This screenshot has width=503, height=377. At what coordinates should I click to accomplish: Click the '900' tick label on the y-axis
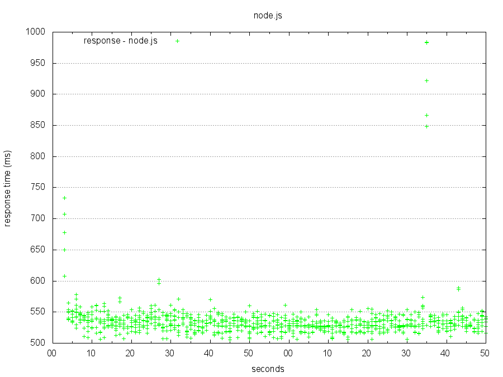pos(37,94)
